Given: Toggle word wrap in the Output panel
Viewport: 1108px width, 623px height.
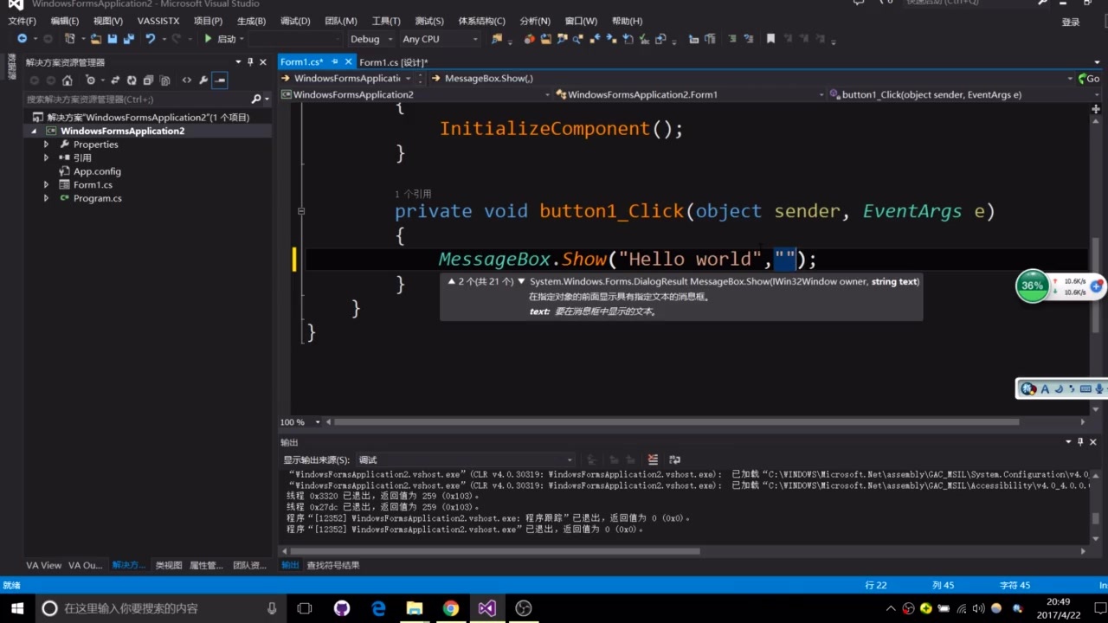Looking at the screenshot, I should coord(674,459).
